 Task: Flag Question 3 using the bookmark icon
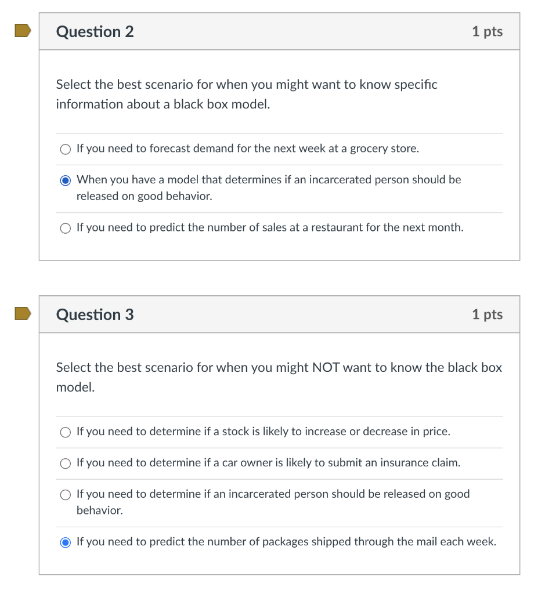[x=23, y=314]
